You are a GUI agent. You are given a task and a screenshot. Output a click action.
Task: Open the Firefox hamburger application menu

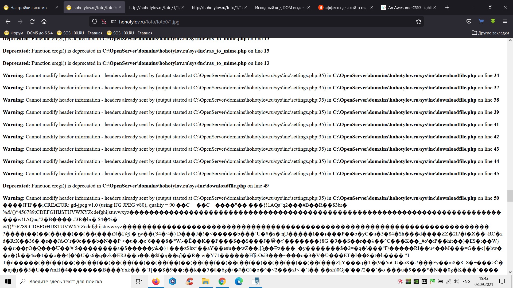[x=505, y=22]
